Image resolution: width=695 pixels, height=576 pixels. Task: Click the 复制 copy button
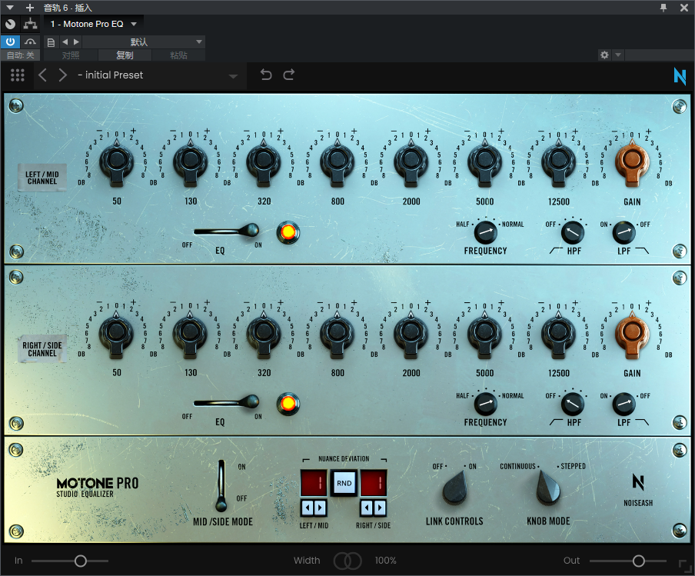[125, 55]
